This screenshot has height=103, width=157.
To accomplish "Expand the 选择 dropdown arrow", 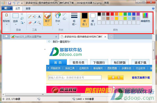I will tap(16, 24).
